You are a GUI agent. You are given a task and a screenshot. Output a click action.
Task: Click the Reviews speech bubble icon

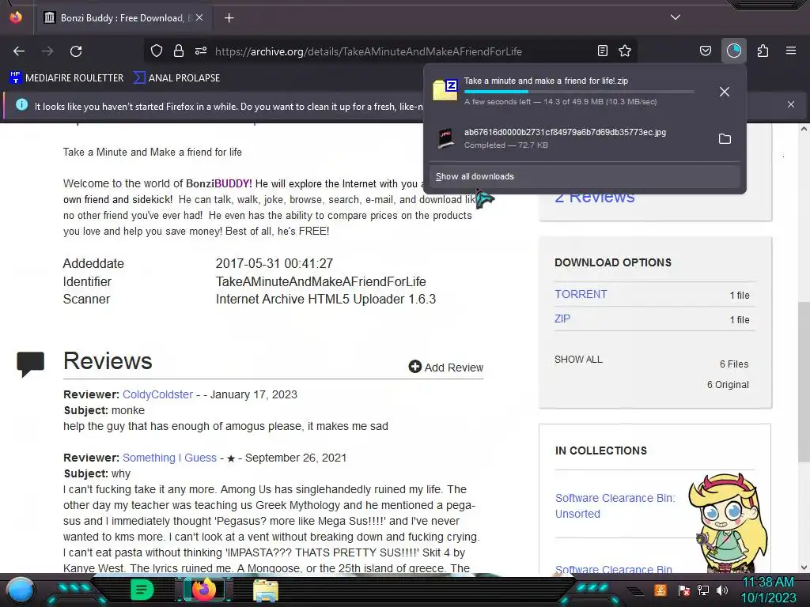point(31,364)
